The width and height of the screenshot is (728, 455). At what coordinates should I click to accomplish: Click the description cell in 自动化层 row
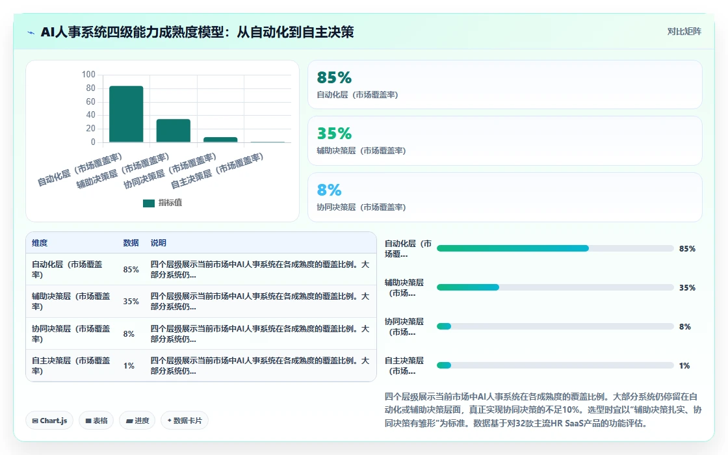[260, 269]
